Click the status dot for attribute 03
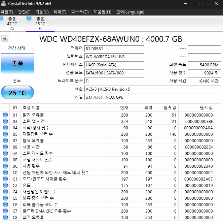 click(5, 121)
